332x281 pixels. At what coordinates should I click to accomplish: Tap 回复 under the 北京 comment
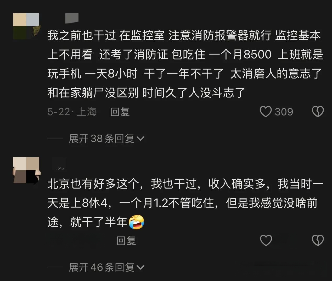[126, 240]
